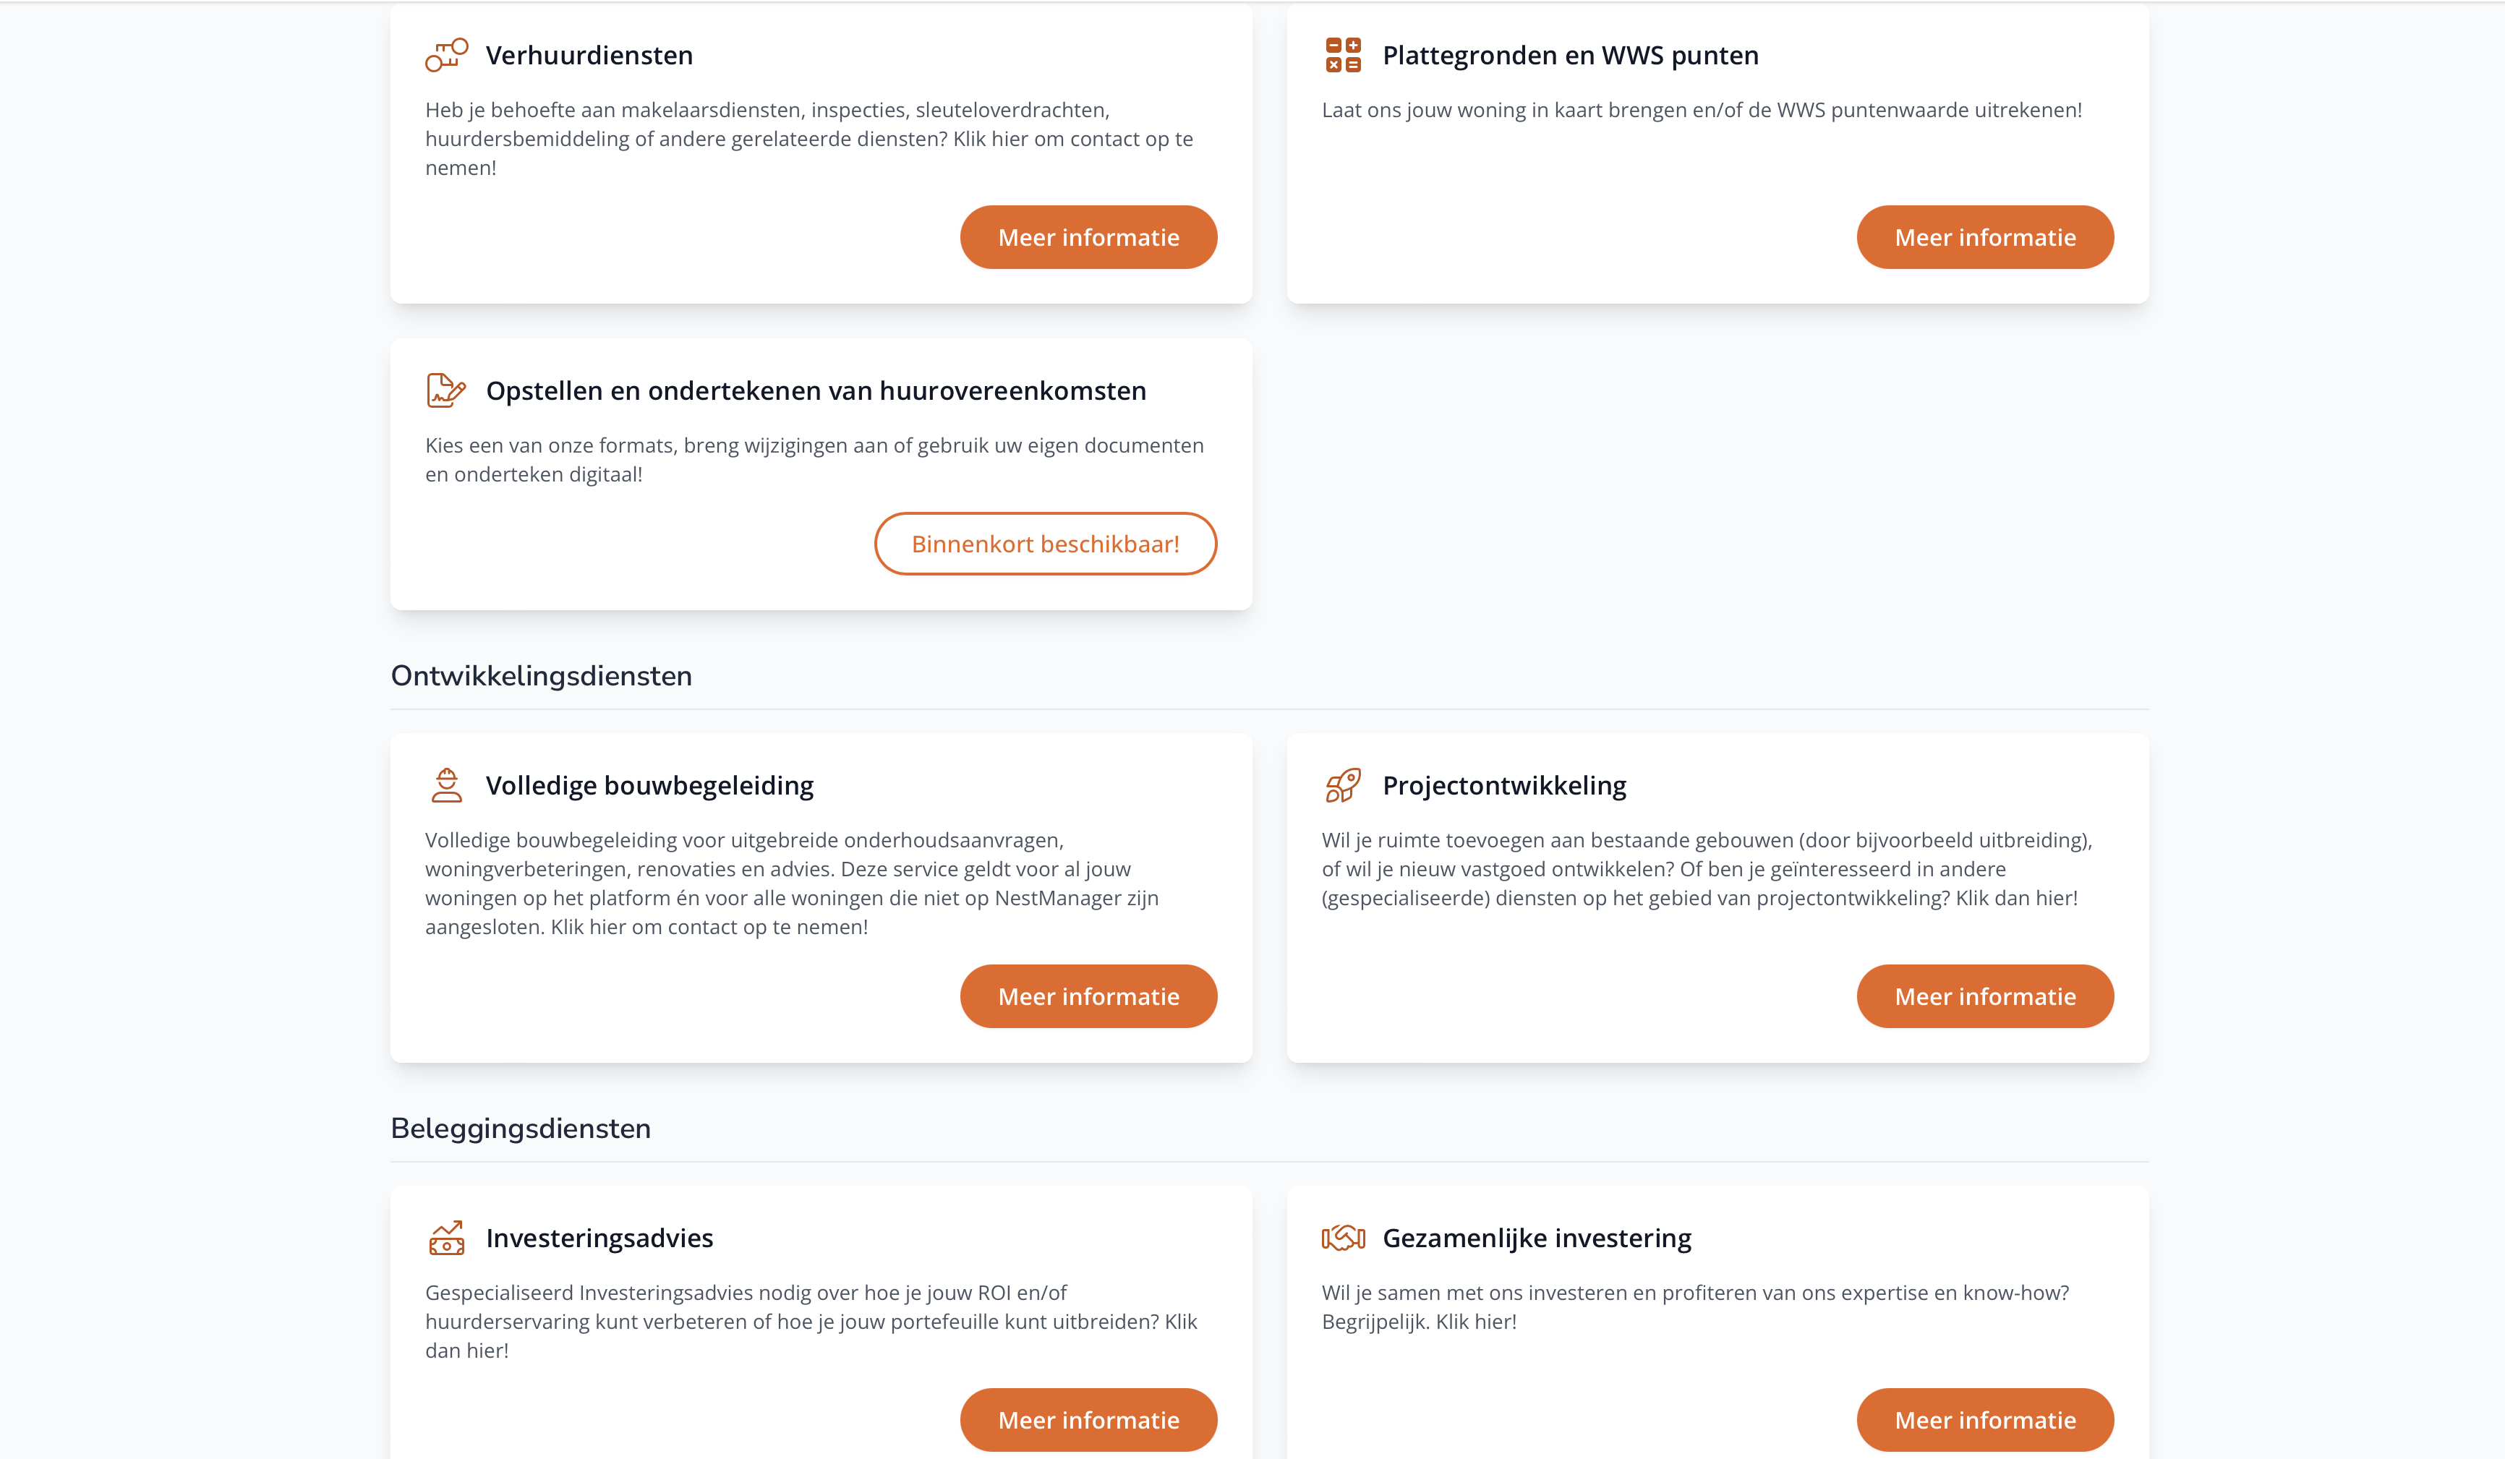
Task: Open Meer informatie for Projectontwikkeling
Action: click(x=1984, y=997)
